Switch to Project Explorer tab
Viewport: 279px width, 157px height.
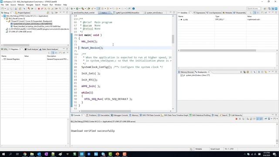click(23, 13)
